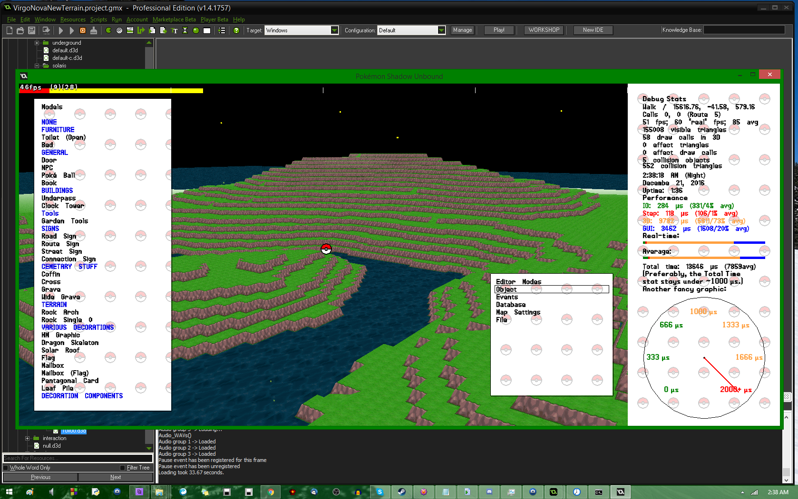
Task: Open the Resources menu
Action: [73, 19]
